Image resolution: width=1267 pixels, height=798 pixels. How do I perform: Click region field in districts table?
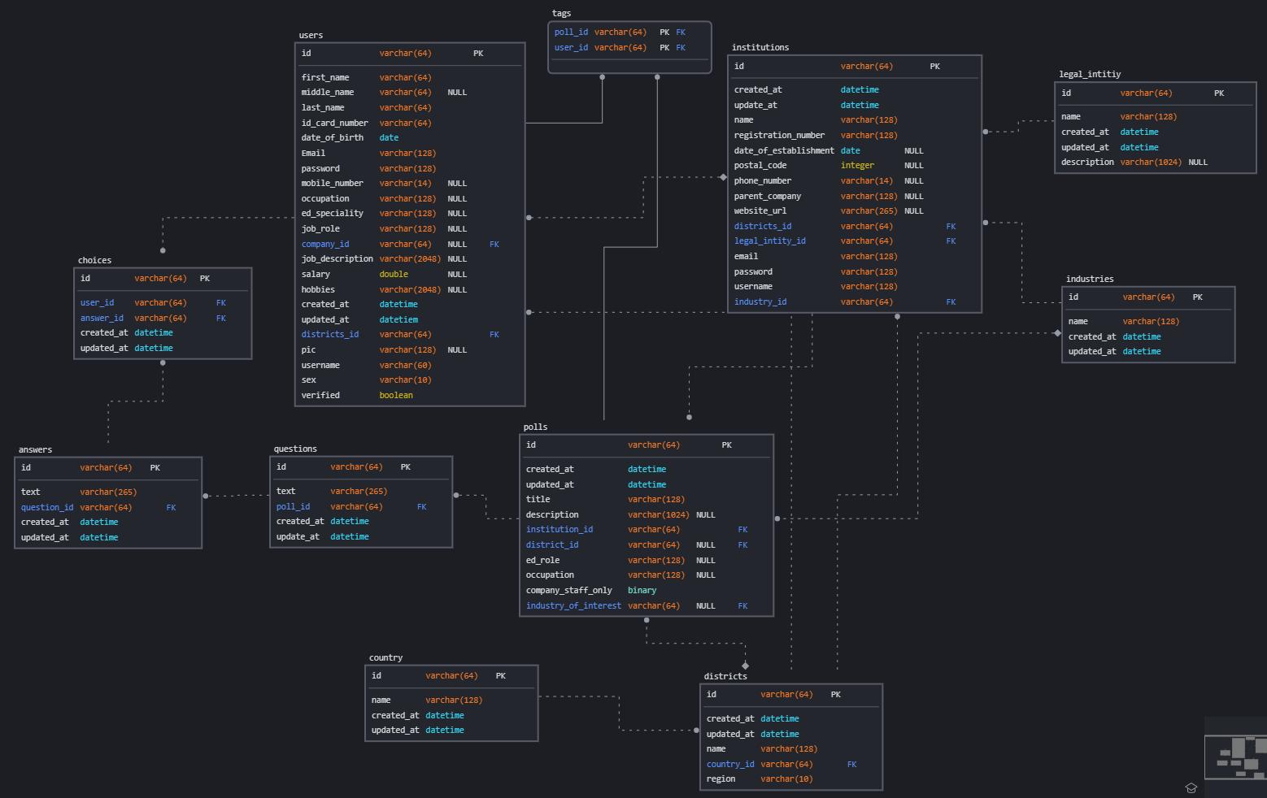point(791,779)
